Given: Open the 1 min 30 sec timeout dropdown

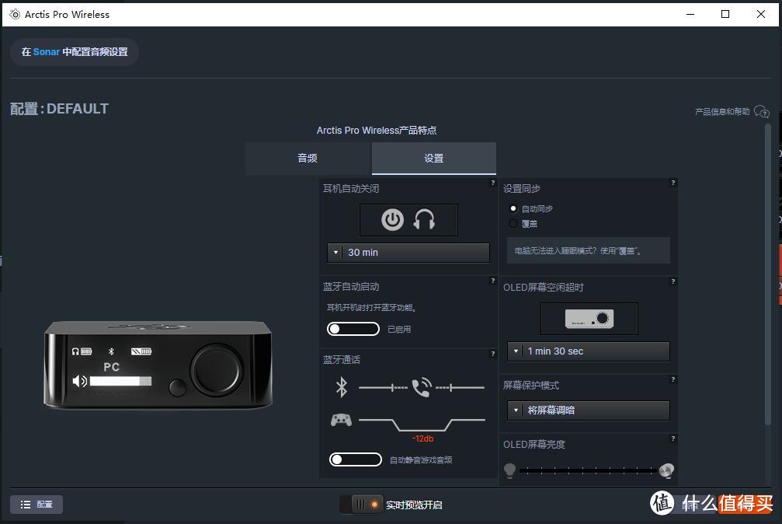Looking at the screenshot, I should pos(589,351).
